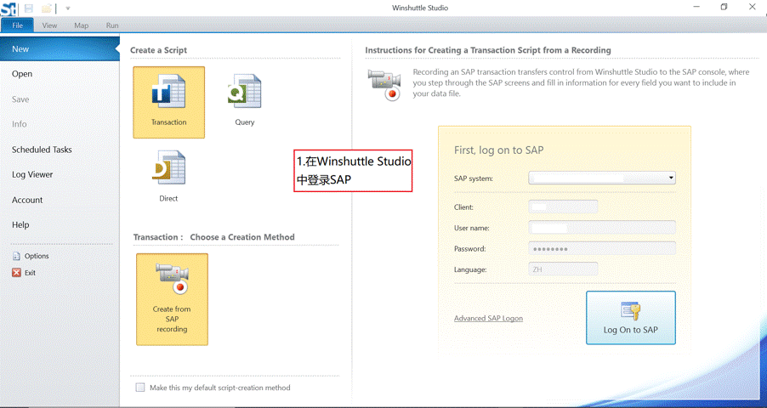Select the Direct script type icon
The width and height of the screenshot is (767, 408).
[168, 167]
